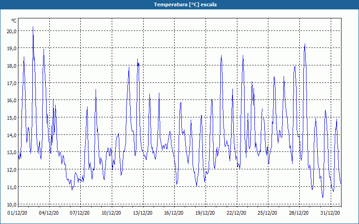Click the 25/12/20 date label
The height and width of the screenshot is (224, 359).
267,213
